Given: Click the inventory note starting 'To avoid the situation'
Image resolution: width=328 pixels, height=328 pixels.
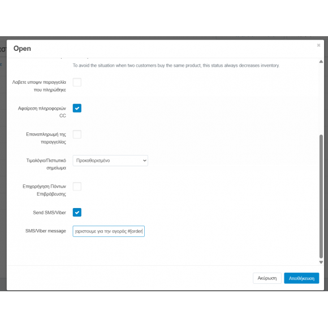Looking at the screenshot, I should click(x=176, y=66).
